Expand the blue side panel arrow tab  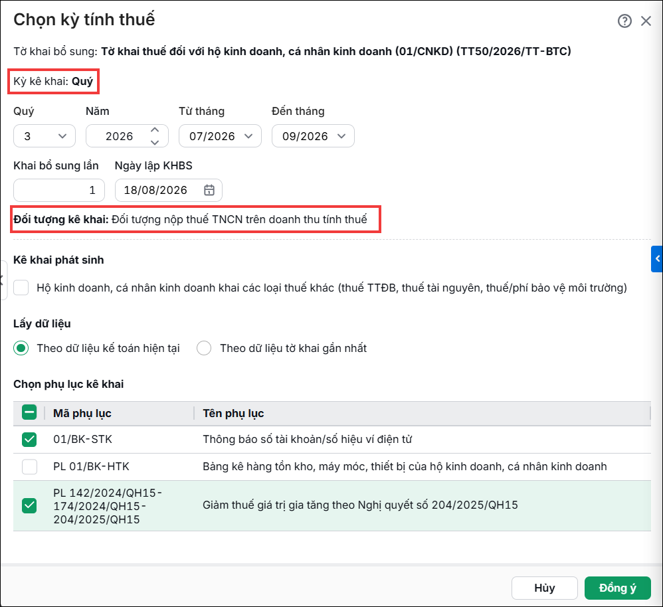click(657, 259)
